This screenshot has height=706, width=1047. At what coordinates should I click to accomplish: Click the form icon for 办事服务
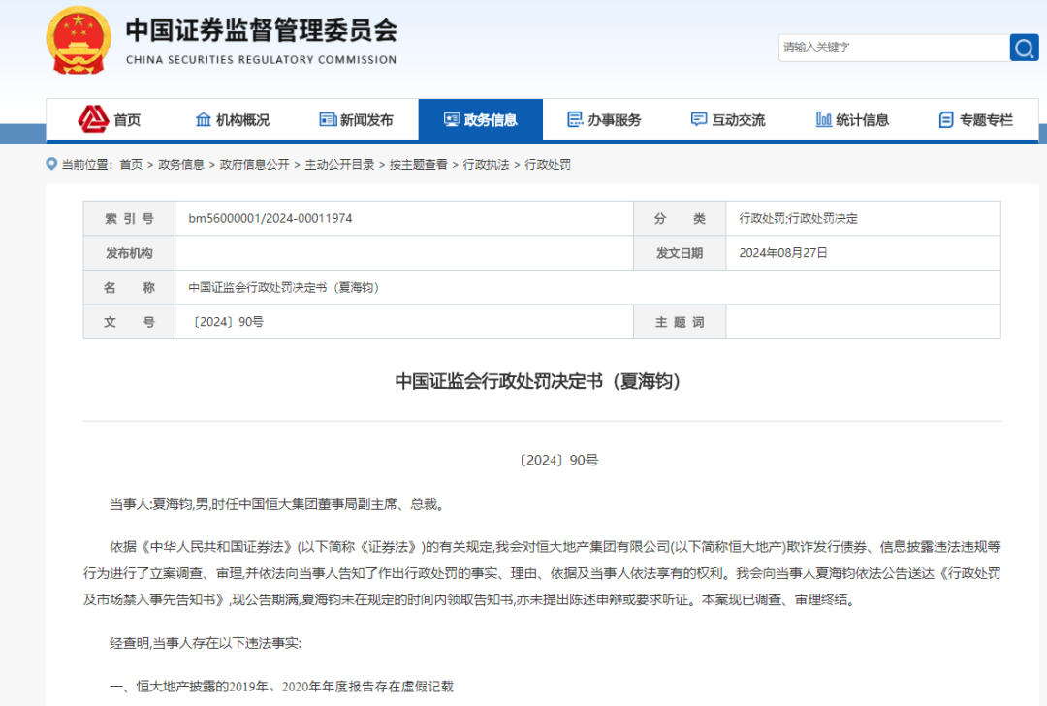click(x=575, y=119)
